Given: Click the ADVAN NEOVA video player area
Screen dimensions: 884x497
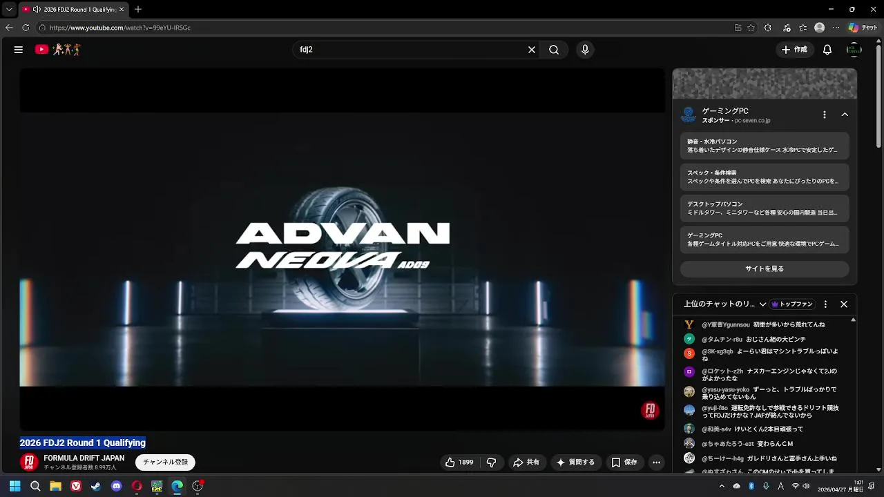Looking at the screenshot, I should click(342, 248).
